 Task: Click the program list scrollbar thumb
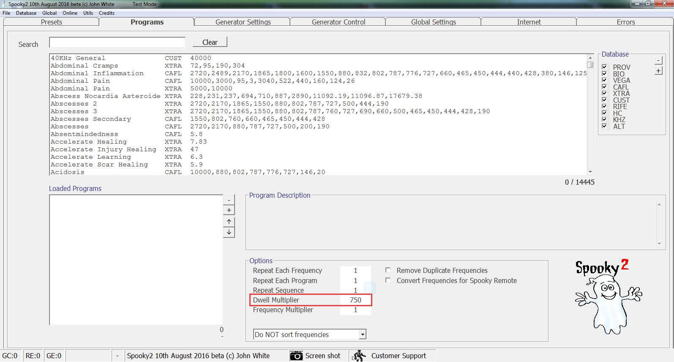[590, 65]
